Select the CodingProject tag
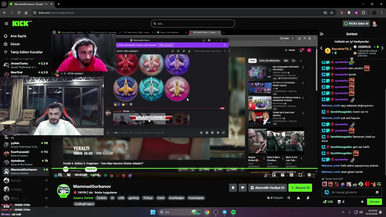 pyautogui.click(x=84, y=204)
